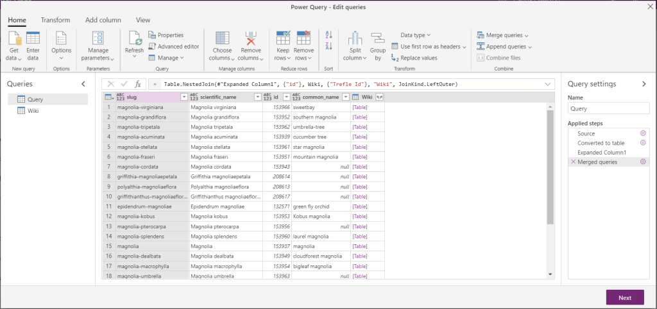Delete the Merged queries step
The height and width of the screenshot is (309, 657).
click(x=573, y=162)
